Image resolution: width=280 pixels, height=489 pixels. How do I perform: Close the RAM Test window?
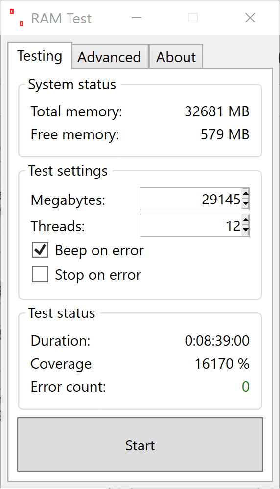(250, 18)
